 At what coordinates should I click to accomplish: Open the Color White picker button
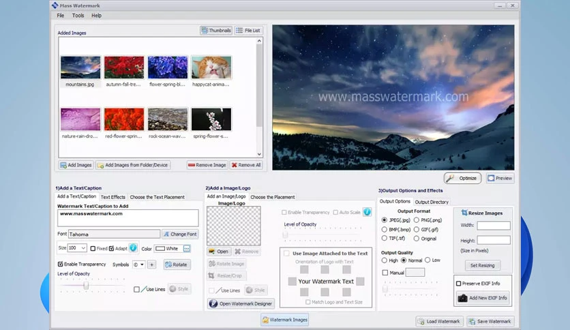187,249
